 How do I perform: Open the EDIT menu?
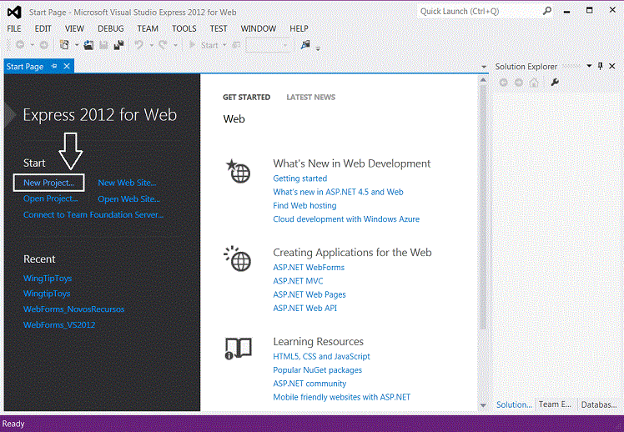point(43,28)
